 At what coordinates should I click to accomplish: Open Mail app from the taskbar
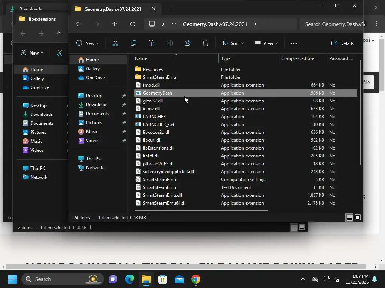(x=179, y=279)
